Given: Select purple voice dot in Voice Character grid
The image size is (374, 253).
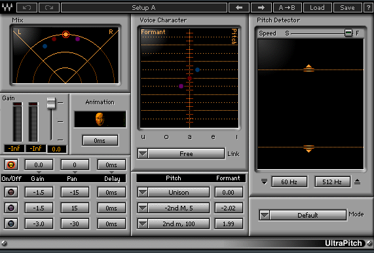Looking at the screenshot, I should coord(181,86).
